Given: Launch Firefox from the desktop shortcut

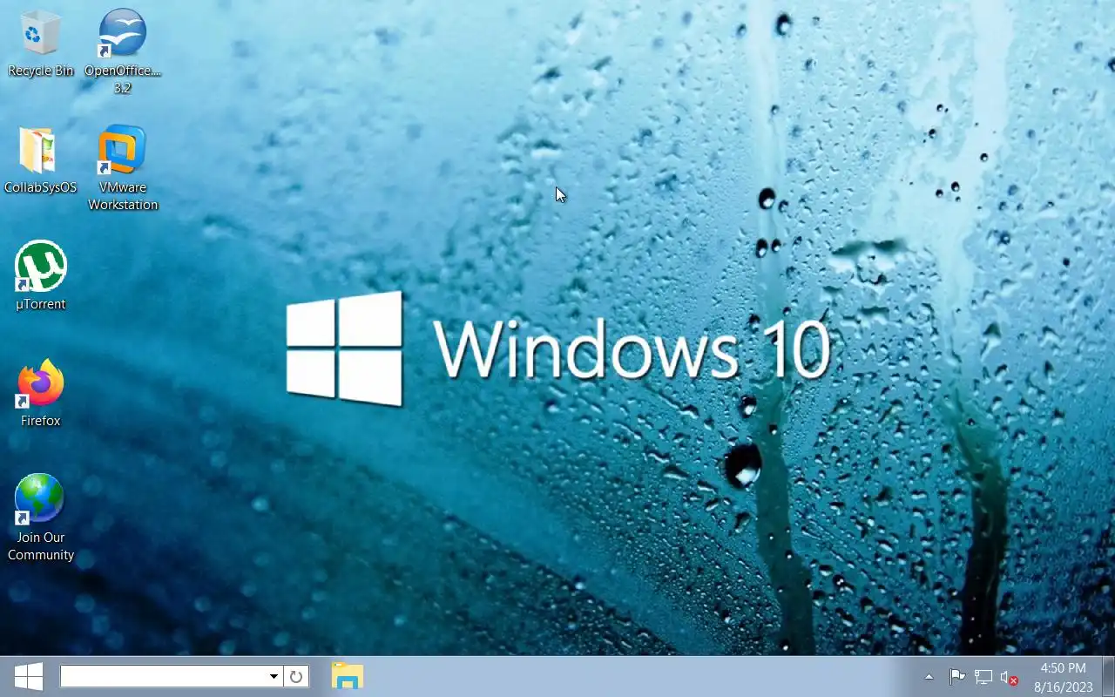Looking at the screenshot, I should tap(40, 393).
